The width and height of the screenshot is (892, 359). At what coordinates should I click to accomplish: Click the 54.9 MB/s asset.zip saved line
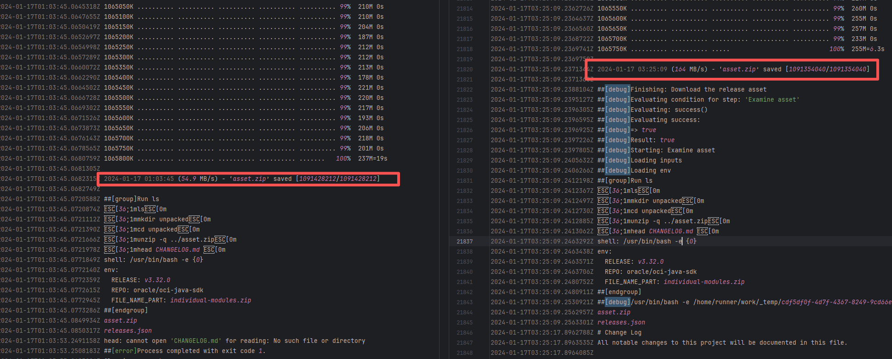pyautogui.click(x=242, y=179)
